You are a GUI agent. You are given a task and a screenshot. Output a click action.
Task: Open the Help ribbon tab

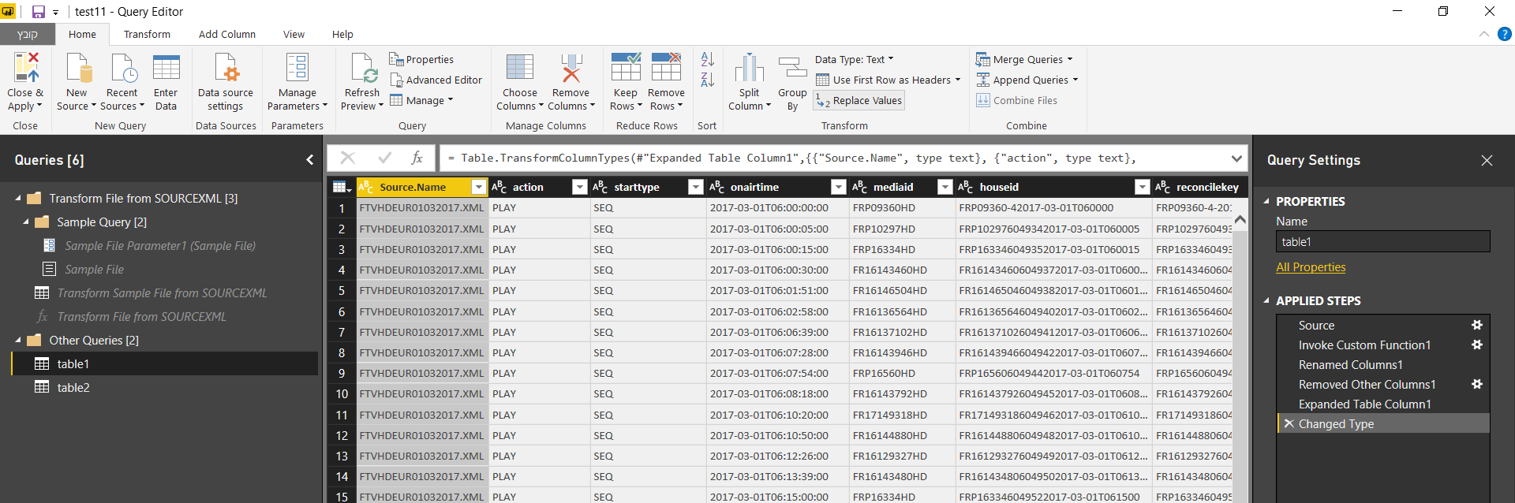(x=342, y=34)
